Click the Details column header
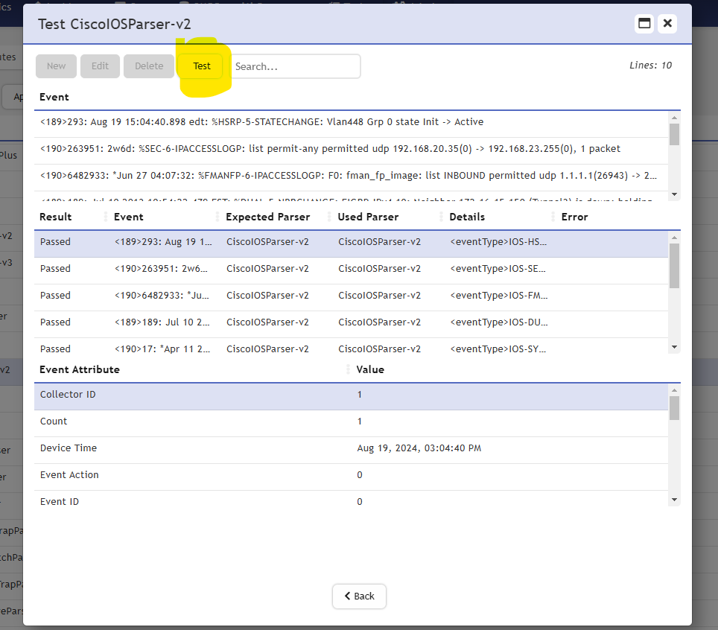 (x=467, y=217)
